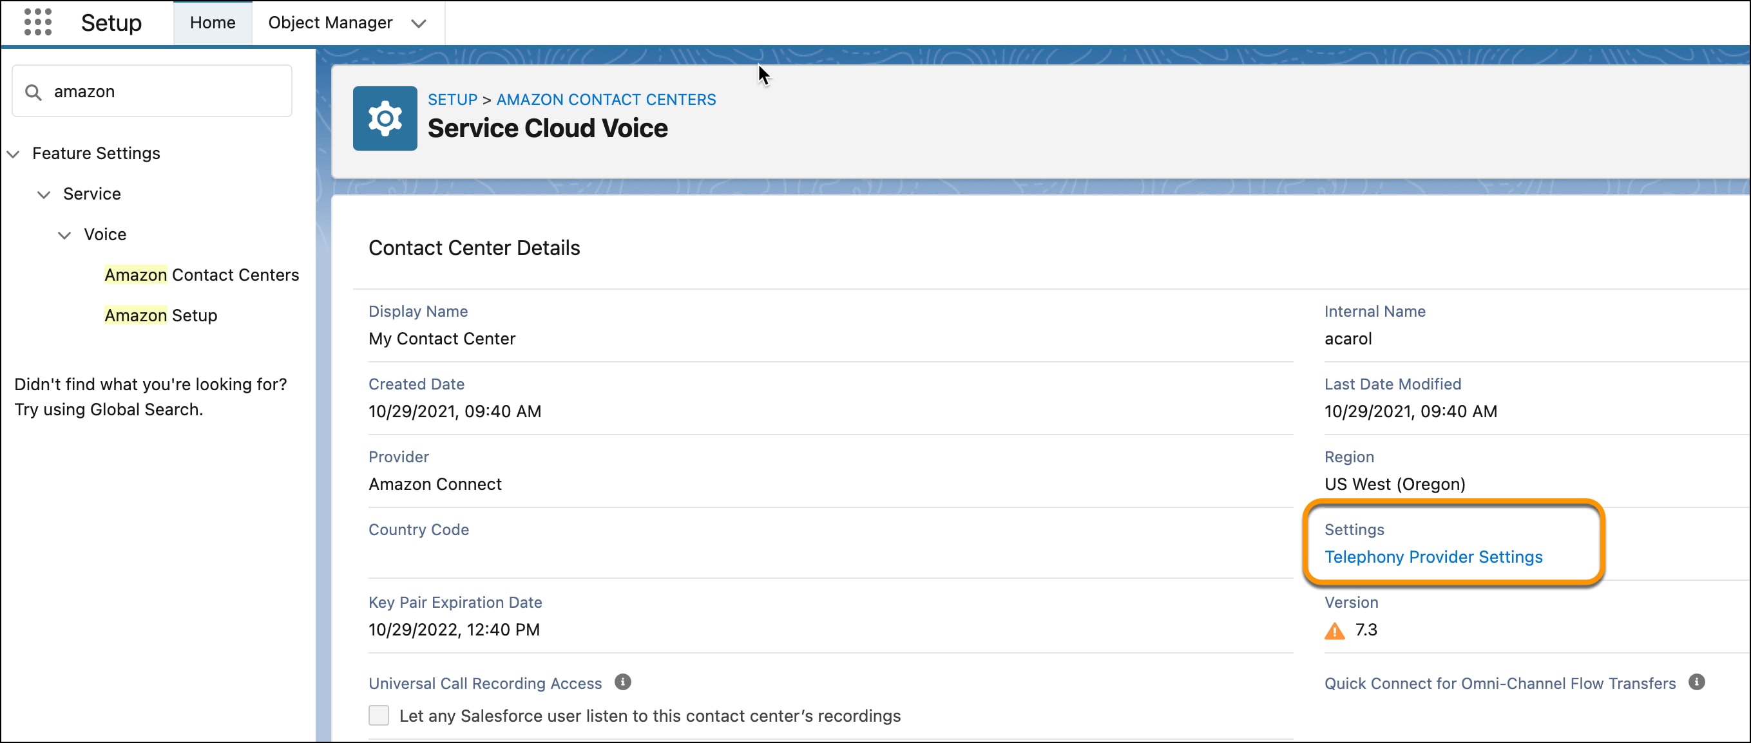
Task: Collapse the Voice tree node
Action: [64, 236]
